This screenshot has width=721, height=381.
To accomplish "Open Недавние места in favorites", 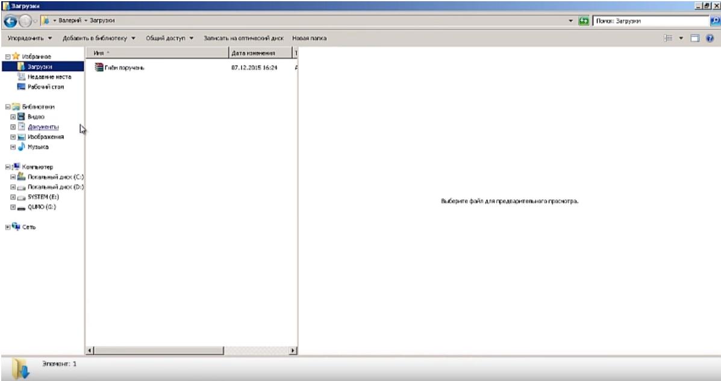I will [48, 76].
